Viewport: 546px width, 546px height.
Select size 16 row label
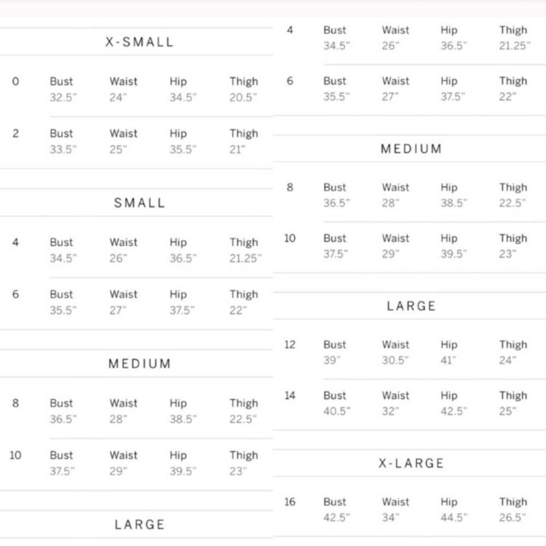point(290,502)
